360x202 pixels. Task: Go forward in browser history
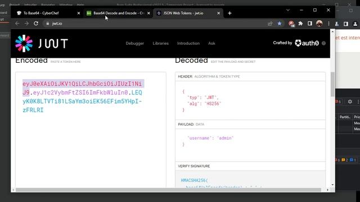26,24
